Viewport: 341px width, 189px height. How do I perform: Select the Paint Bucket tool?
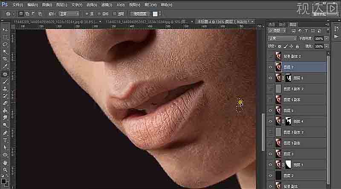[5, 110]
